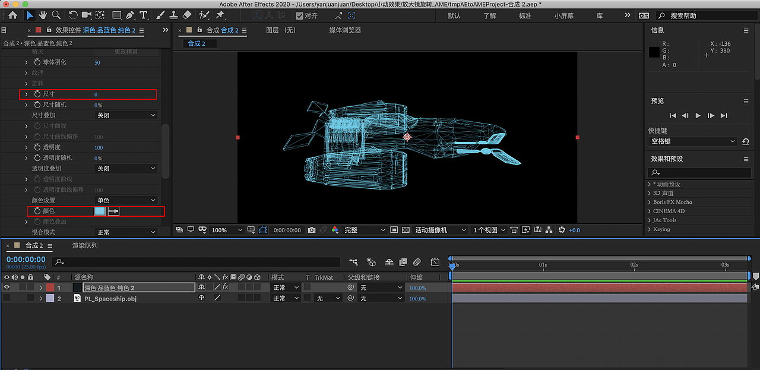Toggle stopwatch for 尺寸 property
Viewport: 760px width, 370px height.
[x=37, y=94]
